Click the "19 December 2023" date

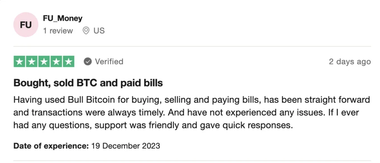[x=125, y=146]
